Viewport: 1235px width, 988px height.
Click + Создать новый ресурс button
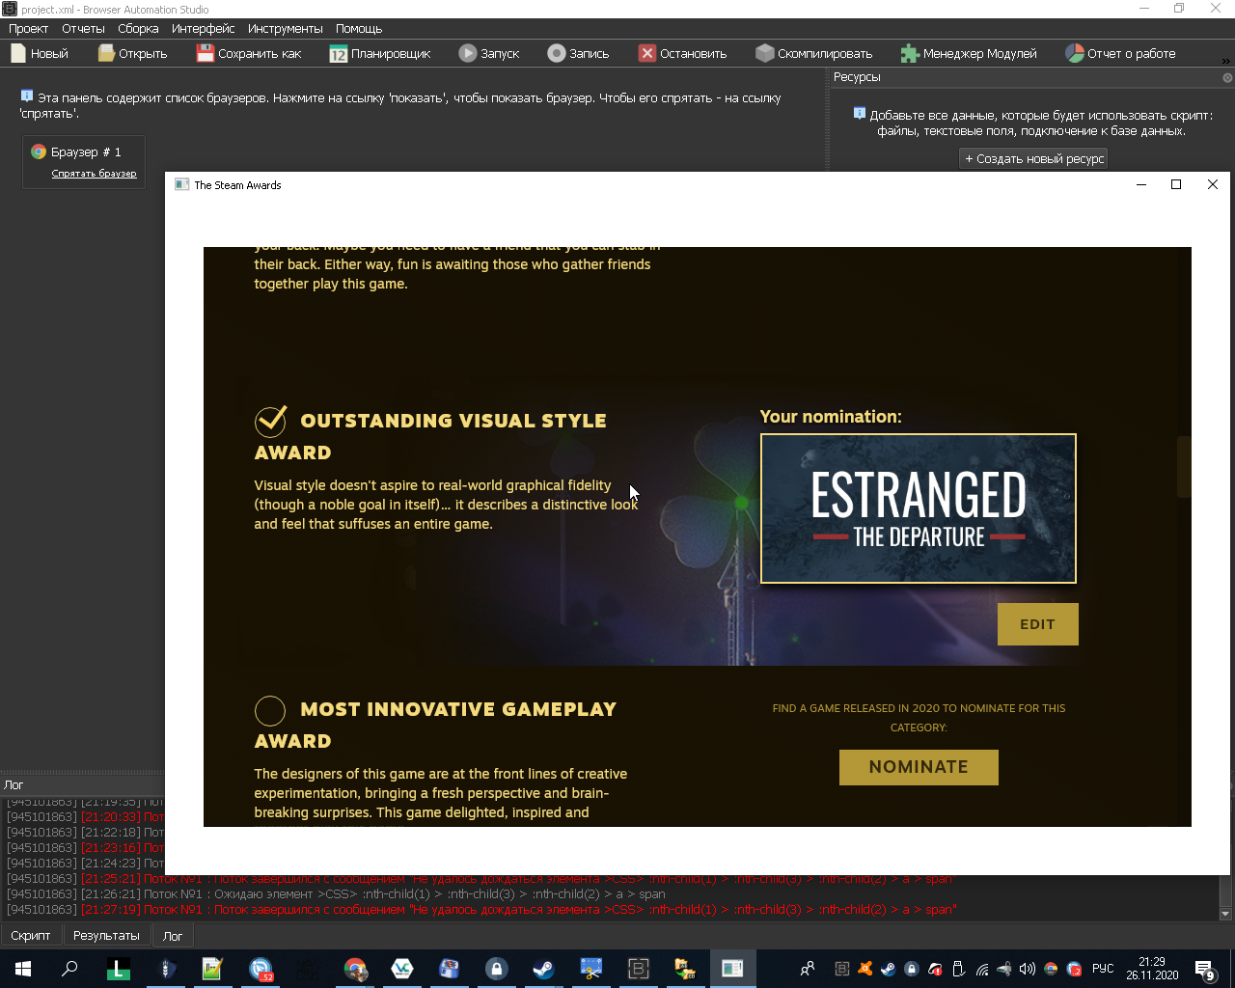(x=1034, y=158)
